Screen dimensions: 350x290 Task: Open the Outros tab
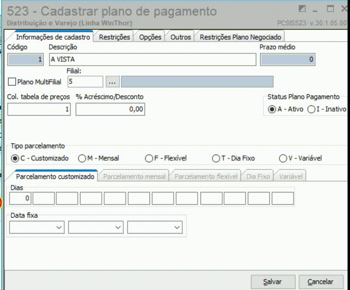pyautogui.click(x=180, y=37)
